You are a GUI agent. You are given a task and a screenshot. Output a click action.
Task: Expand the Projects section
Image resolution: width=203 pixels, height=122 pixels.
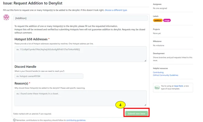click(x=157, y=29)
